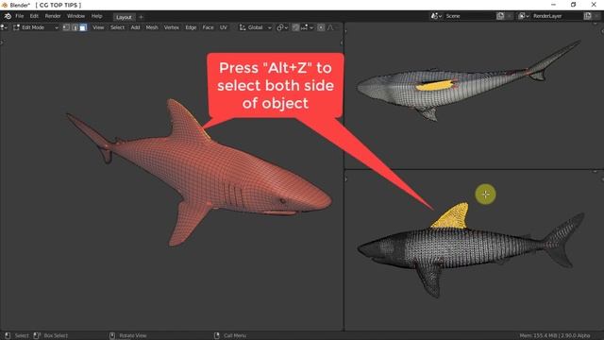Enable edge select mode
Screen dimensions: 604x340
click(x=75, y=27)
